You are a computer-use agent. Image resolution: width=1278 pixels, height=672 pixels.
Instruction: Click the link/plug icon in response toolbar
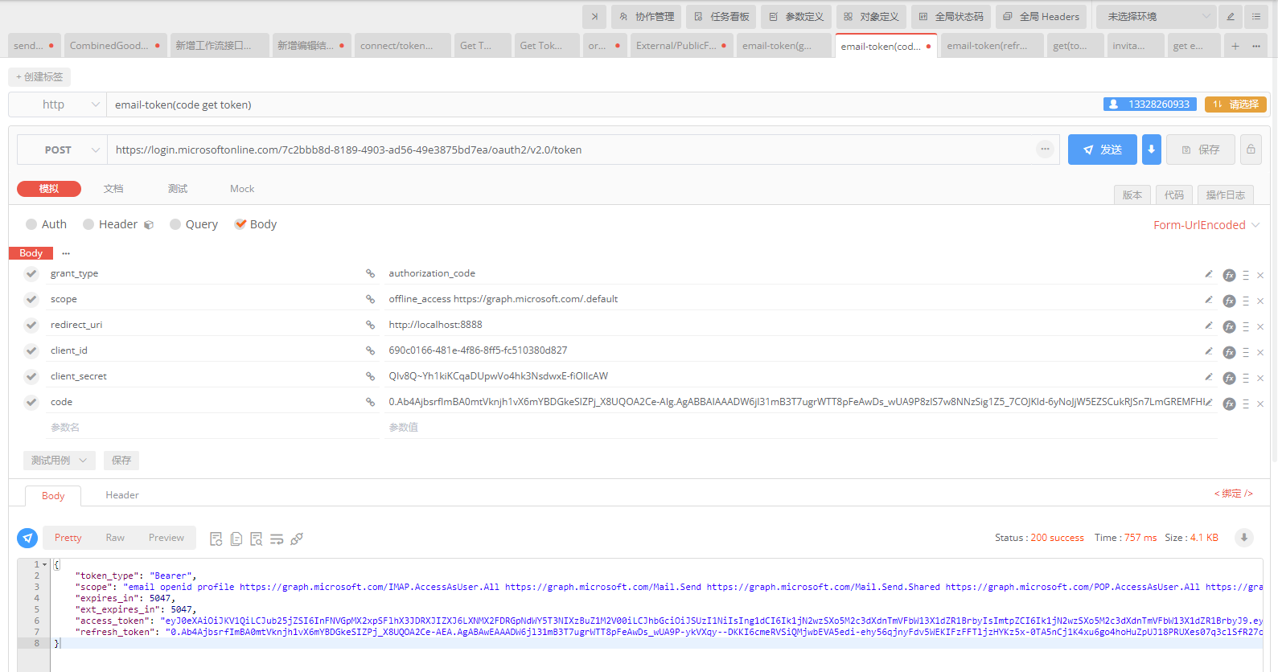click(297, 539)
